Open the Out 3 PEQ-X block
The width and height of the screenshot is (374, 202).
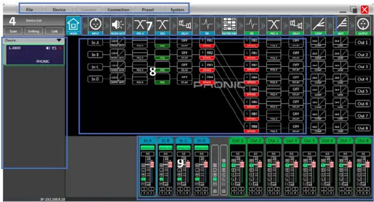pos(274,67)
